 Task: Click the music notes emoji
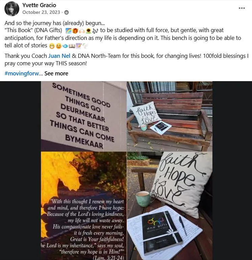tap(95, 31)
